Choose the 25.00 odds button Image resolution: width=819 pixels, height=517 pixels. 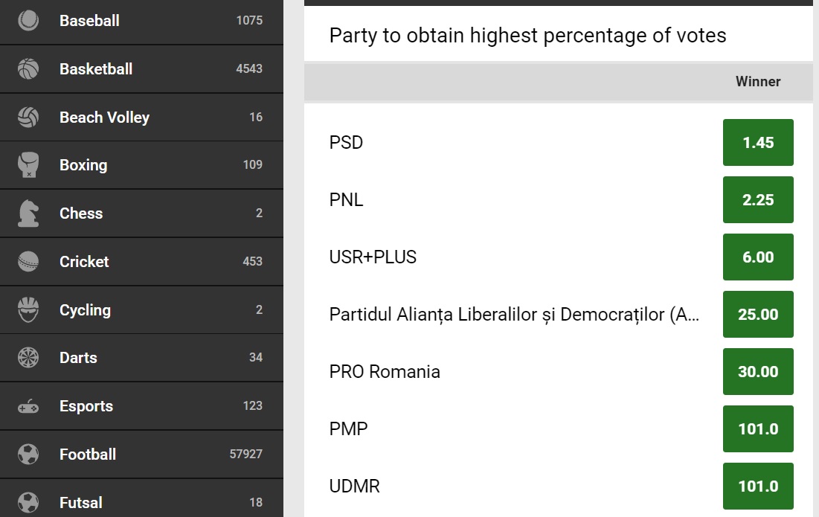tap(758, 315)
